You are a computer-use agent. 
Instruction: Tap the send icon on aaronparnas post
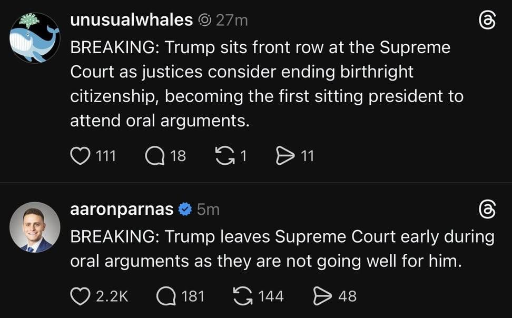tap(322, 296)
